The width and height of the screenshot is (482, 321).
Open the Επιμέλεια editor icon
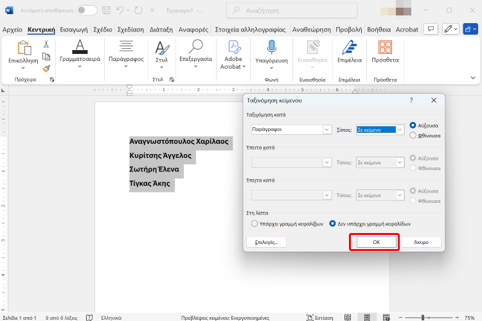350,47
